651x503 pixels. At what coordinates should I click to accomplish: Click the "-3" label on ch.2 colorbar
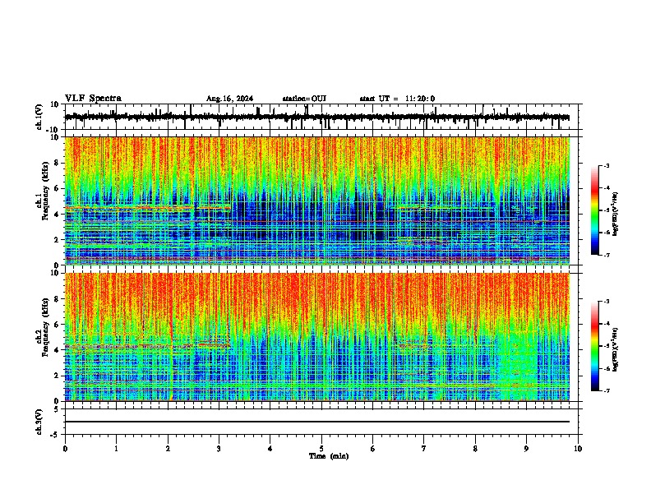pyautogui.click(x=606, y=302)
